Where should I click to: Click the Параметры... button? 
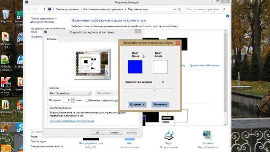(x=104, y=93)
